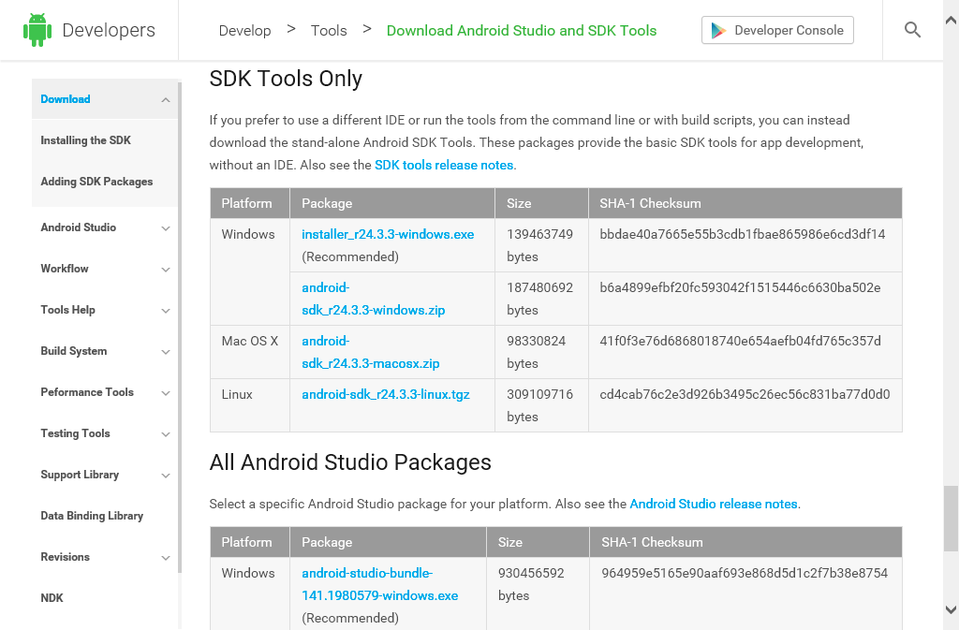
Task: Select checksum cd4cab76c2e3d926b3495c26ec56c831ba77d0d0
Action: point(745,394)
